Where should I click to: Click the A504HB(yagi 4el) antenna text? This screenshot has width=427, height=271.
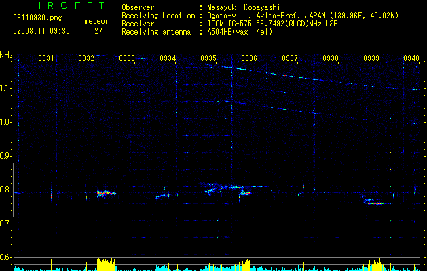coord(240,32)
